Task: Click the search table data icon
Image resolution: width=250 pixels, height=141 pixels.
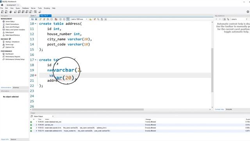Action: [35, 12]
